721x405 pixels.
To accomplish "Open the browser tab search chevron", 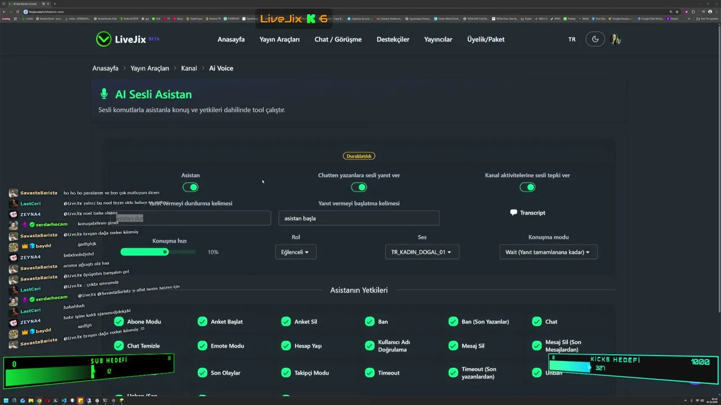I will [x=4, y=3].
